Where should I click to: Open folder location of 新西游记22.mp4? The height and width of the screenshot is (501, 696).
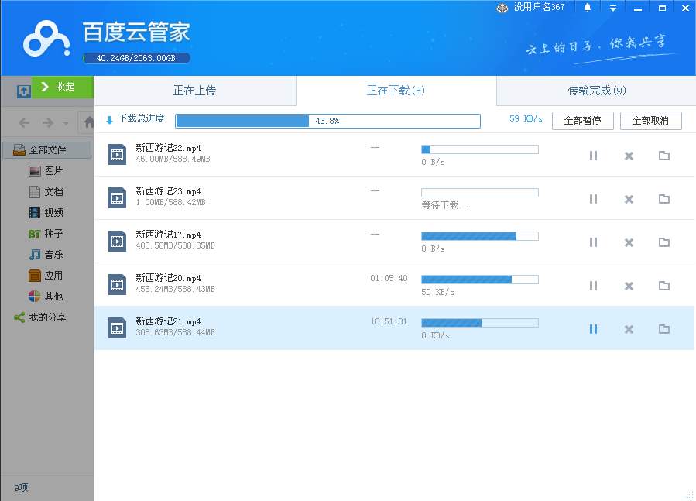[663, 156]
